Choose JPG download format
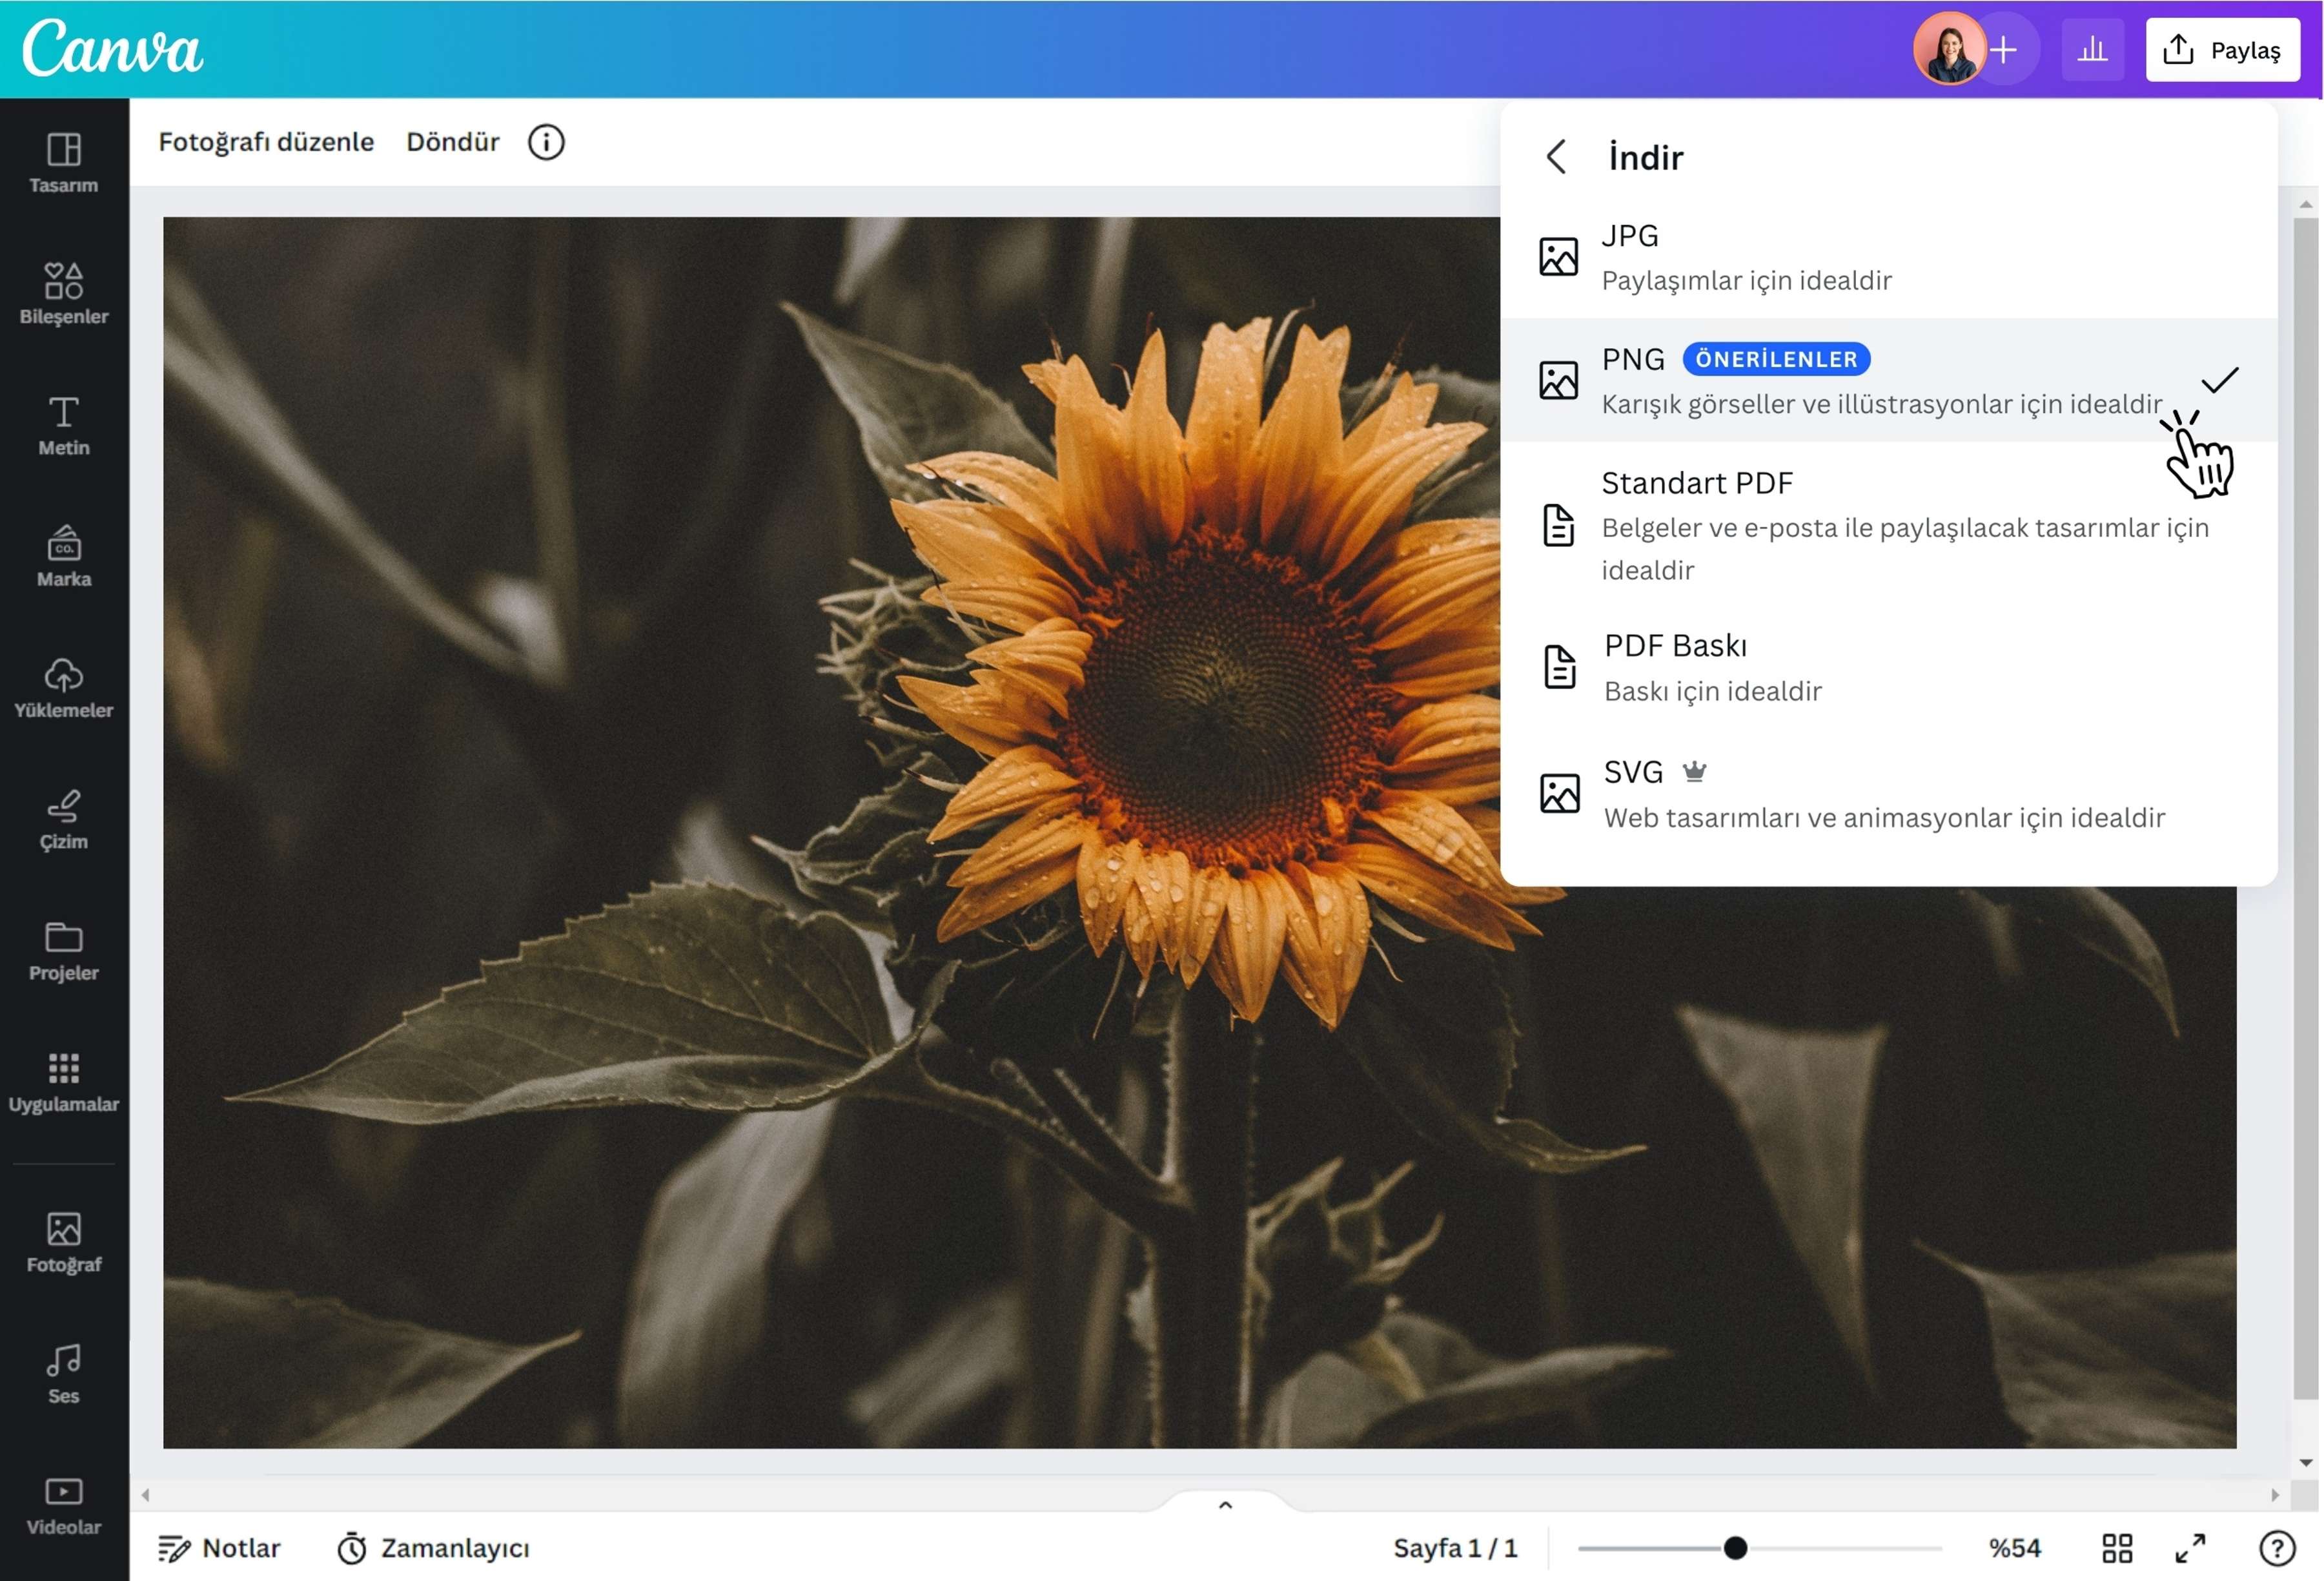 click(x=1889, y=257)
